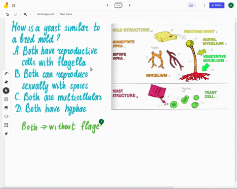Screen dimensions: 237x189
Task: Click the horizontal scrollbar at bottom
Action: (x=87, y=188)
